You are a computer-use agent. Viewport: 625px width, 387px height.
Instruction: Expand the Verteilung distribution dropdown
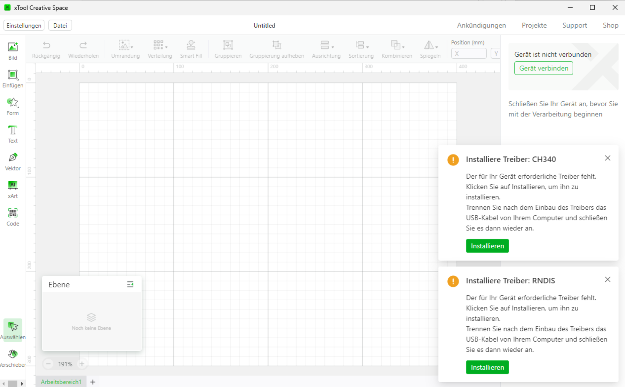click(x=160, y=49)
